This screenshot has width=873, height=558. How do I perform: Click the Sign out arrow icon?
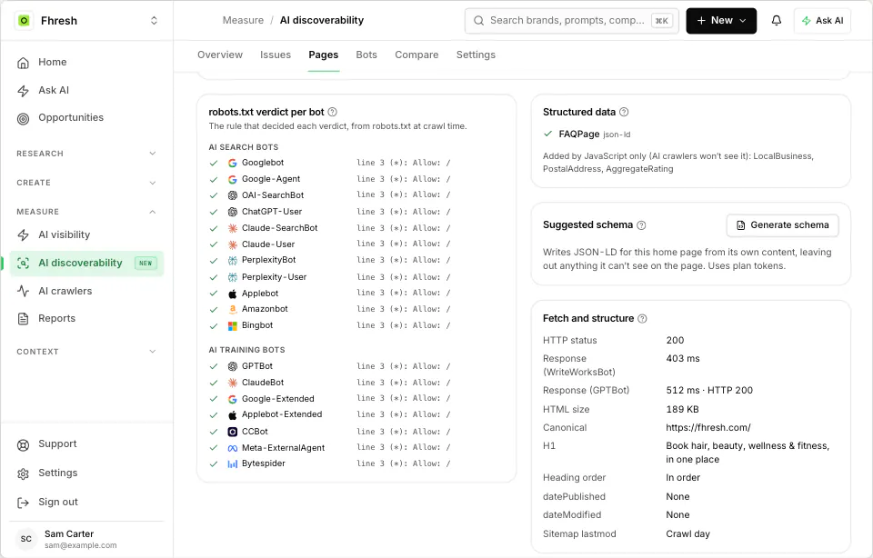23,503
